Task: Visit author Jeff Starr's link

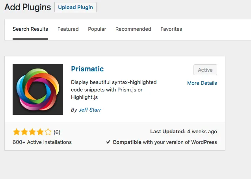Action: (x=90, y=110)
